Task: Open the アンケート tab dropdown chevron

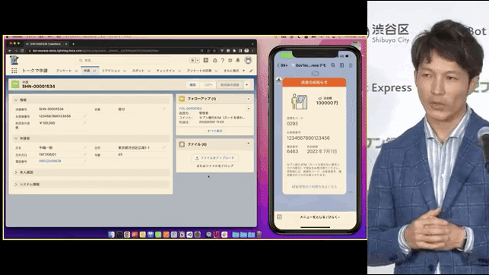Action: (x=76, y=71)
